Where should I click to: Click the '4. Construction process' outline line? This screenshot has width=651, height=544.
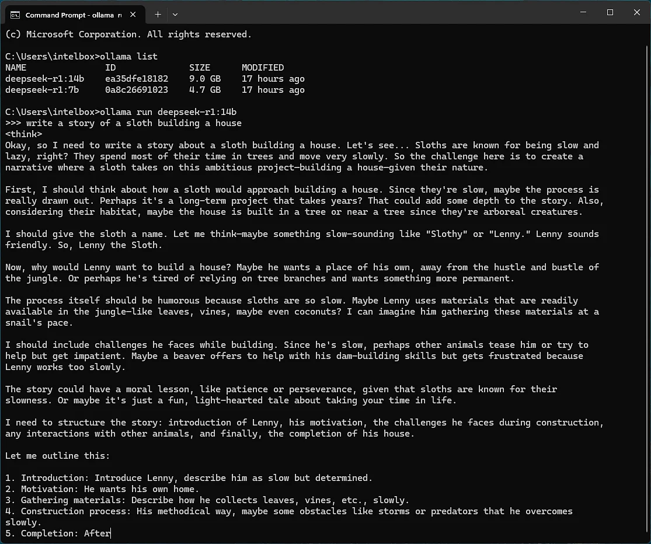tap(289, 517)
